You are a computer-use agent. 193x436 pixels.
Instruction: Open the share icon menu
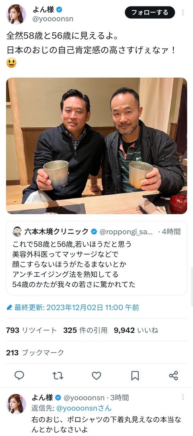coord(173,375)
